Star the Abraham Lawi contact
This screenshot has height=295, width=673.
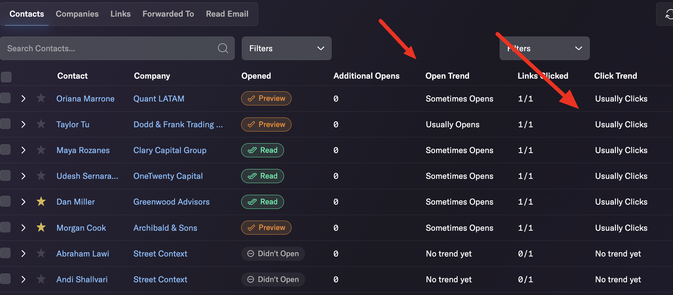pyautogui.click(x=41, y=253)
